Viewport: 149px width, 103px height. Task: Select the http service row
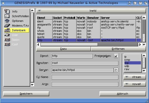[89, 40]
